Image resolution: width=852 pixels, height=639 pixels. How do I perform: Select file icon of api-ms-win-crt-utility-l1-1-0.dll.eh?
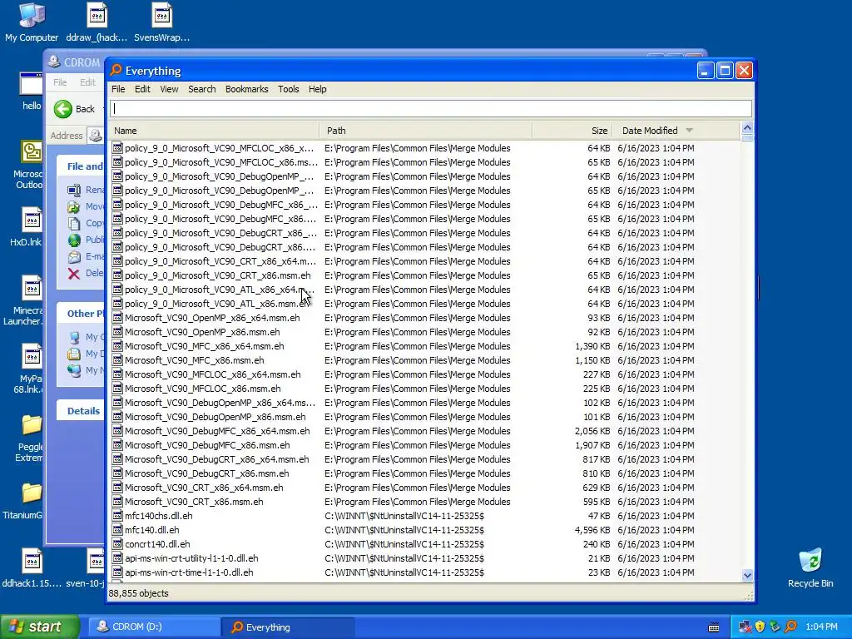point(117,558)
